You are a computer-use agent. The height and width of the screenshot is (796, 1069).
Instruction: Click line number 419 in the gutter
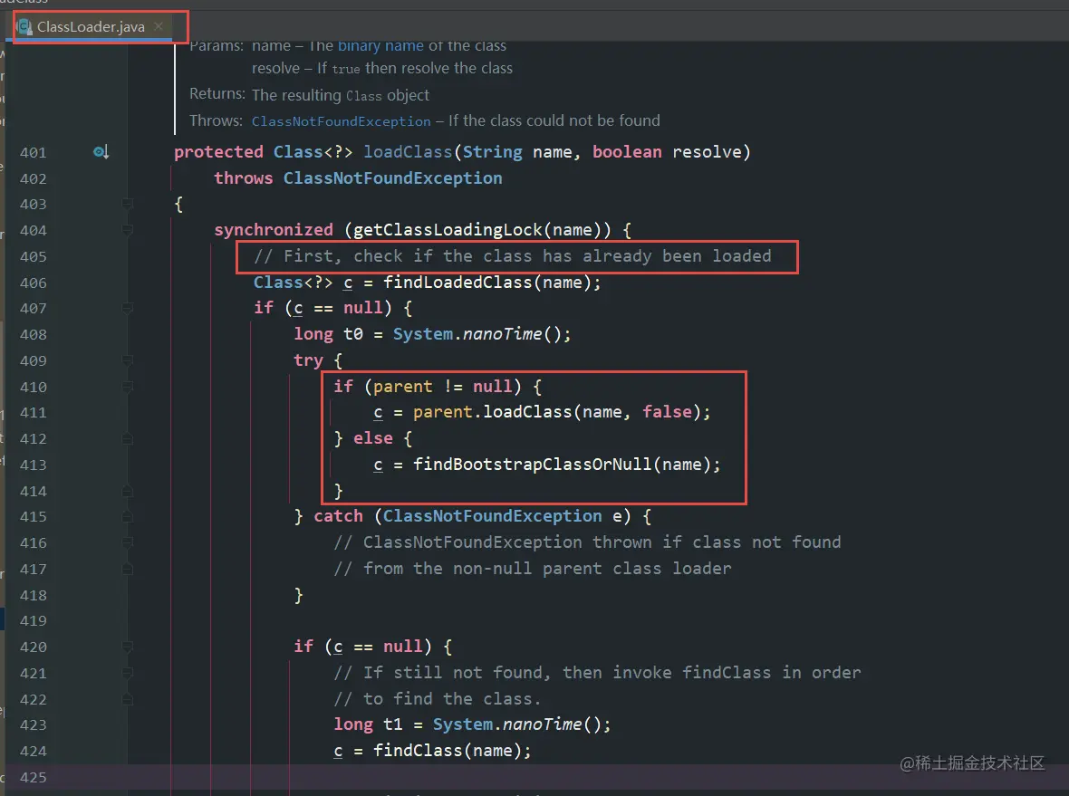pos(33,621)
